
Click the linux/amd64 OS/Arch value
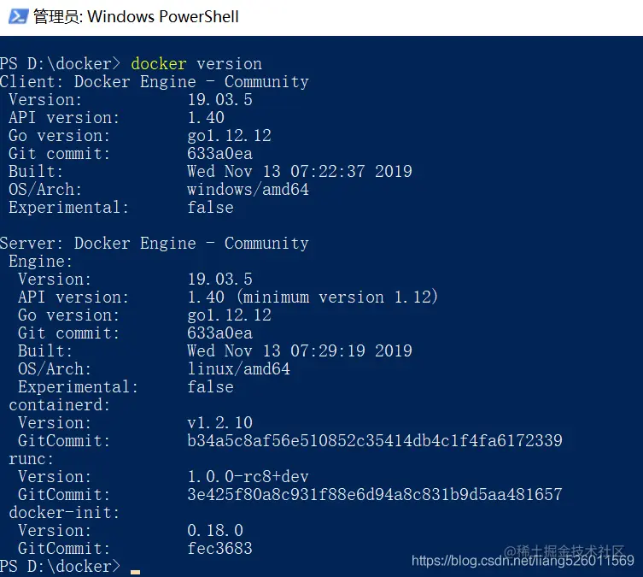point(238,369)
